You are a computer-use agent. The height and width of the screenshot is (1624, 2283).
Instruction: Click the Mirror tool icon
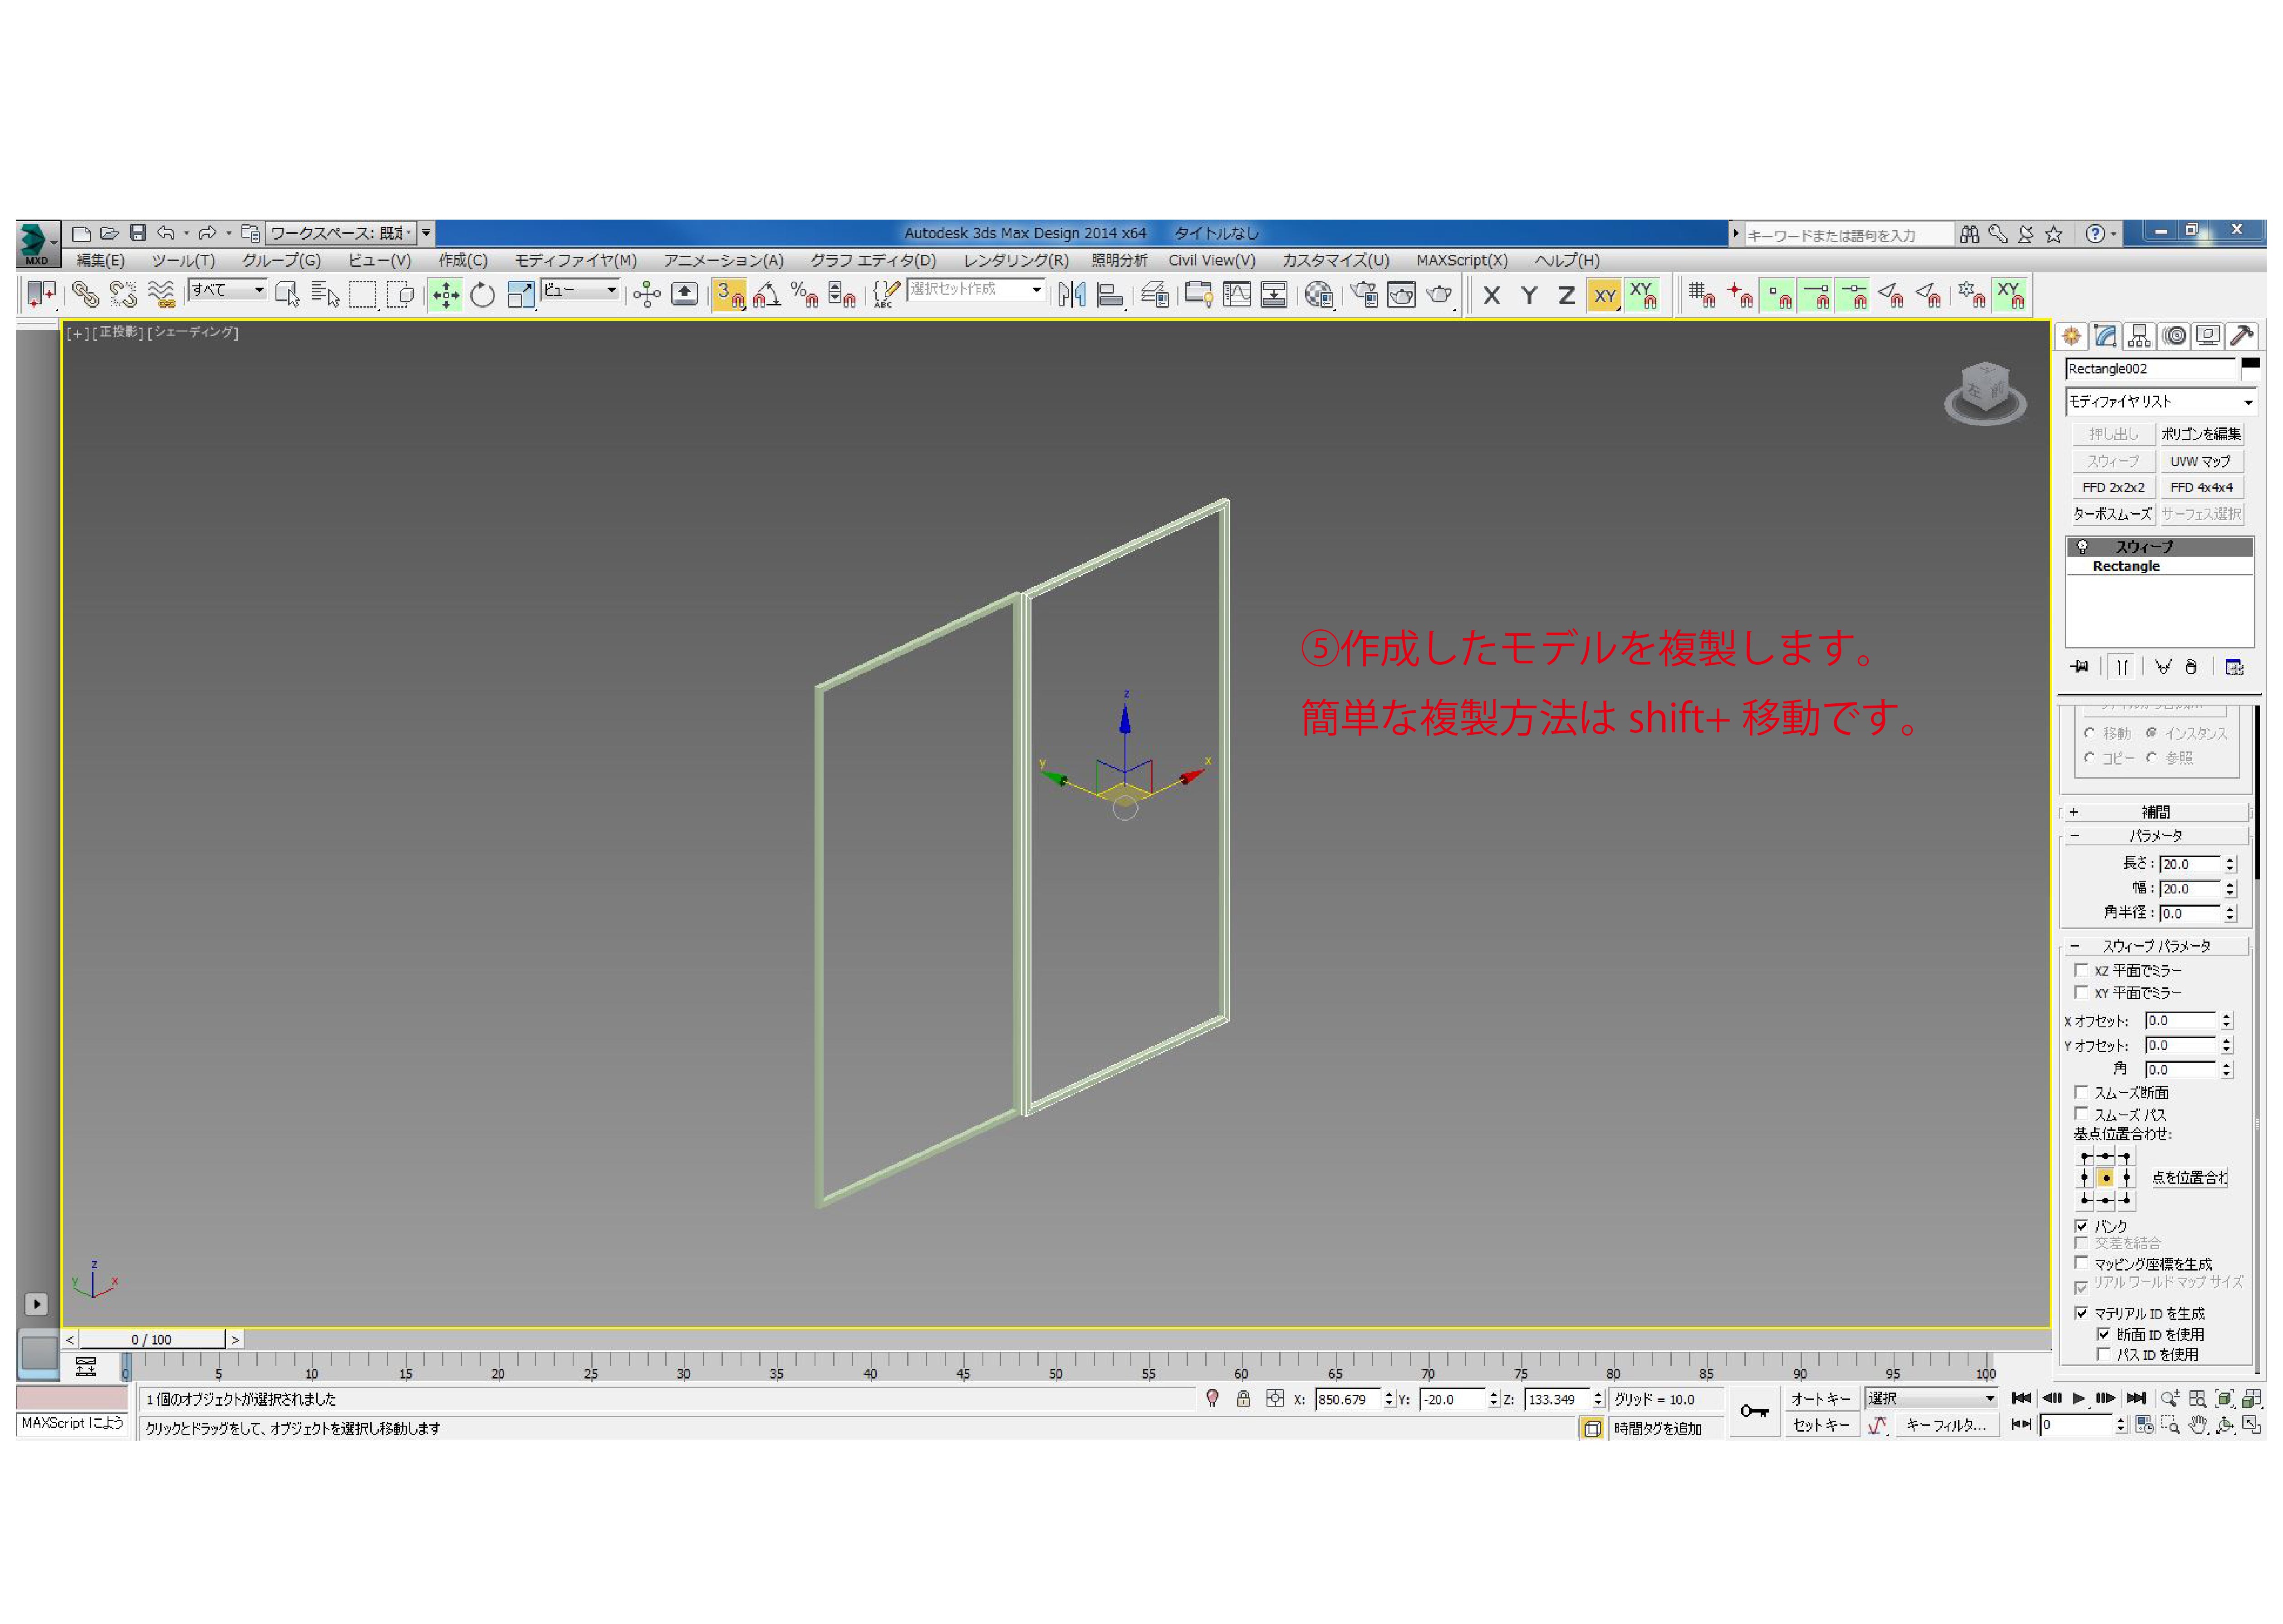[1071, 295]
